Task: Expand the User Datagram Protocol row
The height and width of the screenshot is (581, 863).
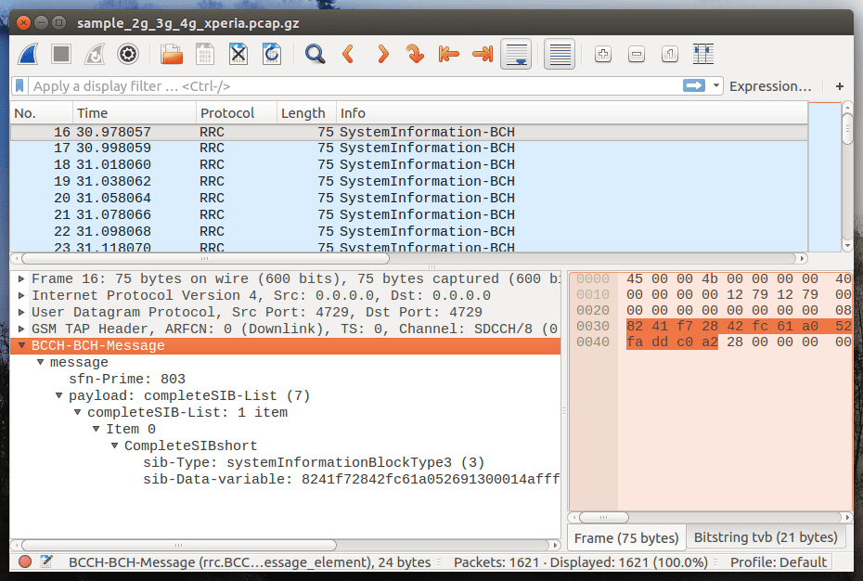Action: click(22, 313)
